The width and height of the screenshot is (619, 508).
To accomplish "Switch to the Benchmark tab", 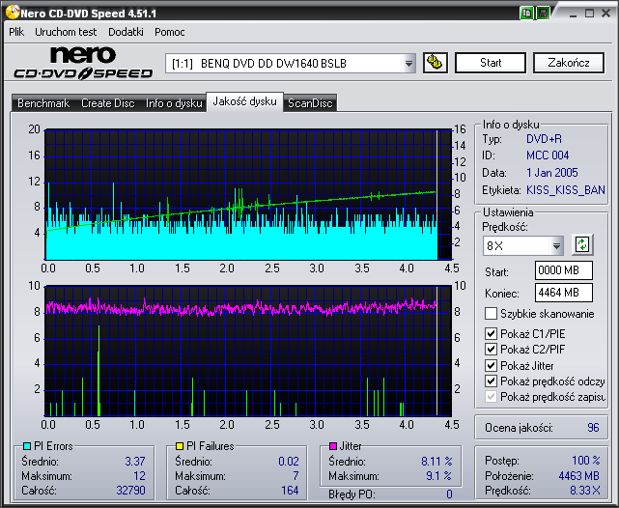I will pyautogui.click(x=43, y=103).
